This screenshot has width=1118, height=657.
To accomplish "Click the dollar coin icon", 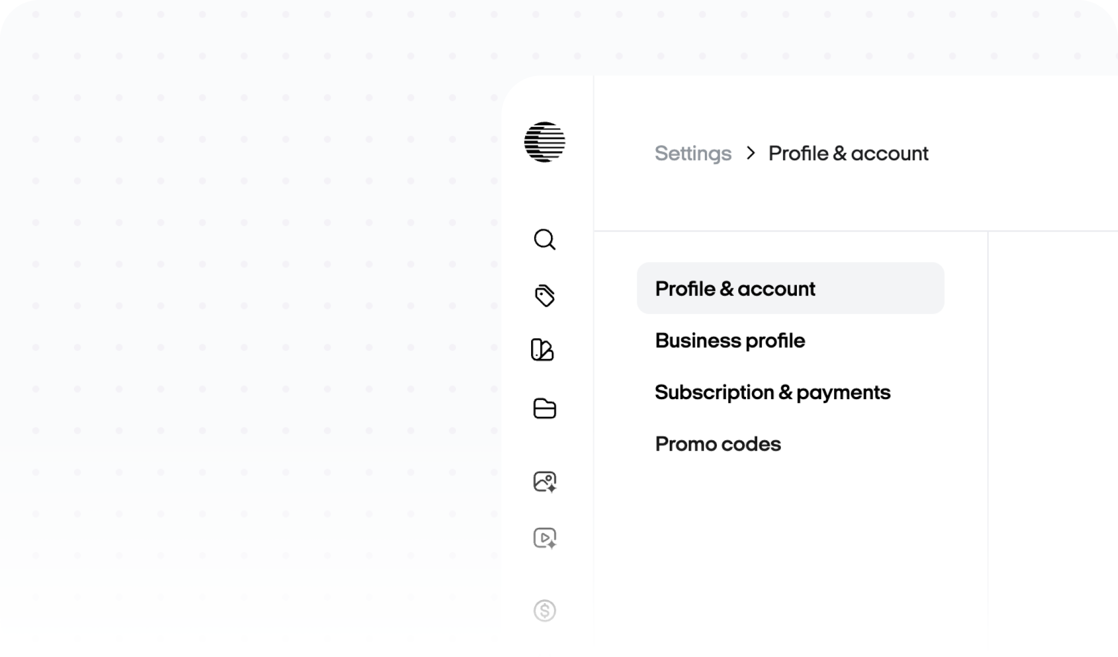I will tap(544, 610).
